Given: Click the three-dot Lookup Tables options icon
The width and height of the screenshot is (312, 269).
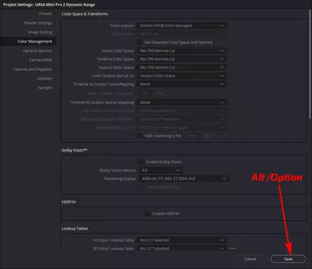Looking at the screenshot, I should pyautogui.click(x=233, y=248).
